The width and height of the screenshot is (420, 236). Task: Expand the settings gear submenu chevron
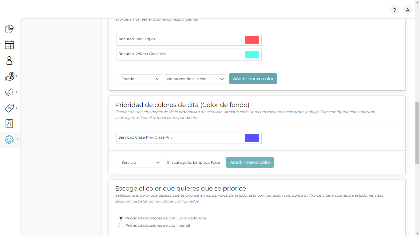tap(18, 140)
